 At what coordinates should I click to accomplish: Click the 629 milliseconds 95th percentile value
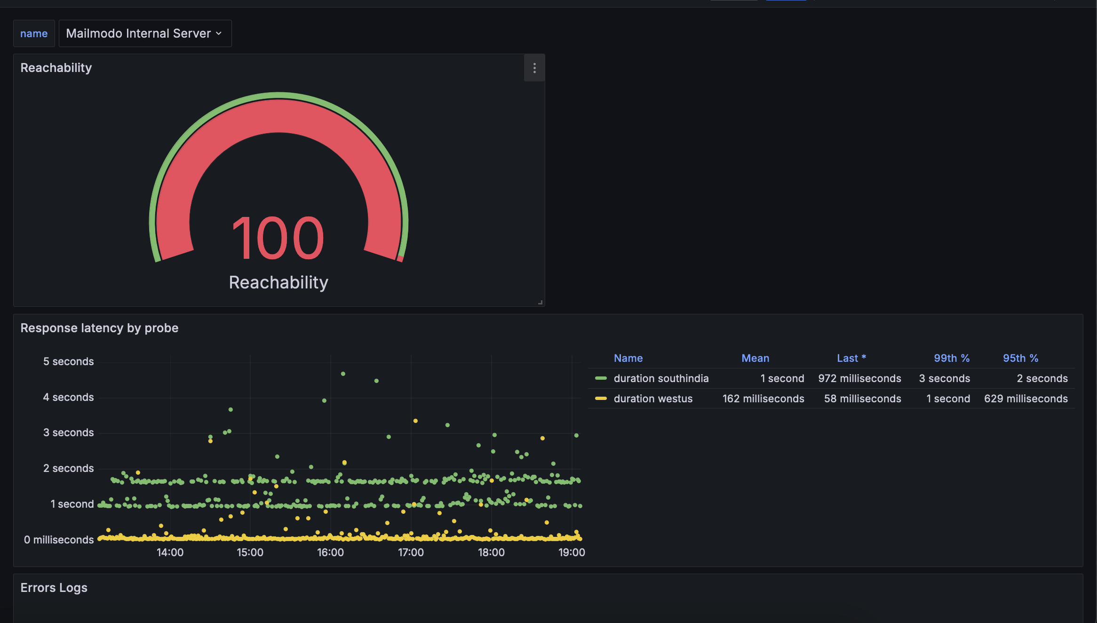tap(1025, 399)
